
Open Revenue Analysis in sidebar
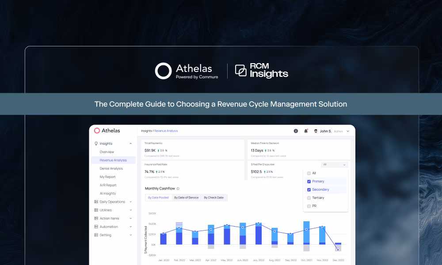(113, 160)
